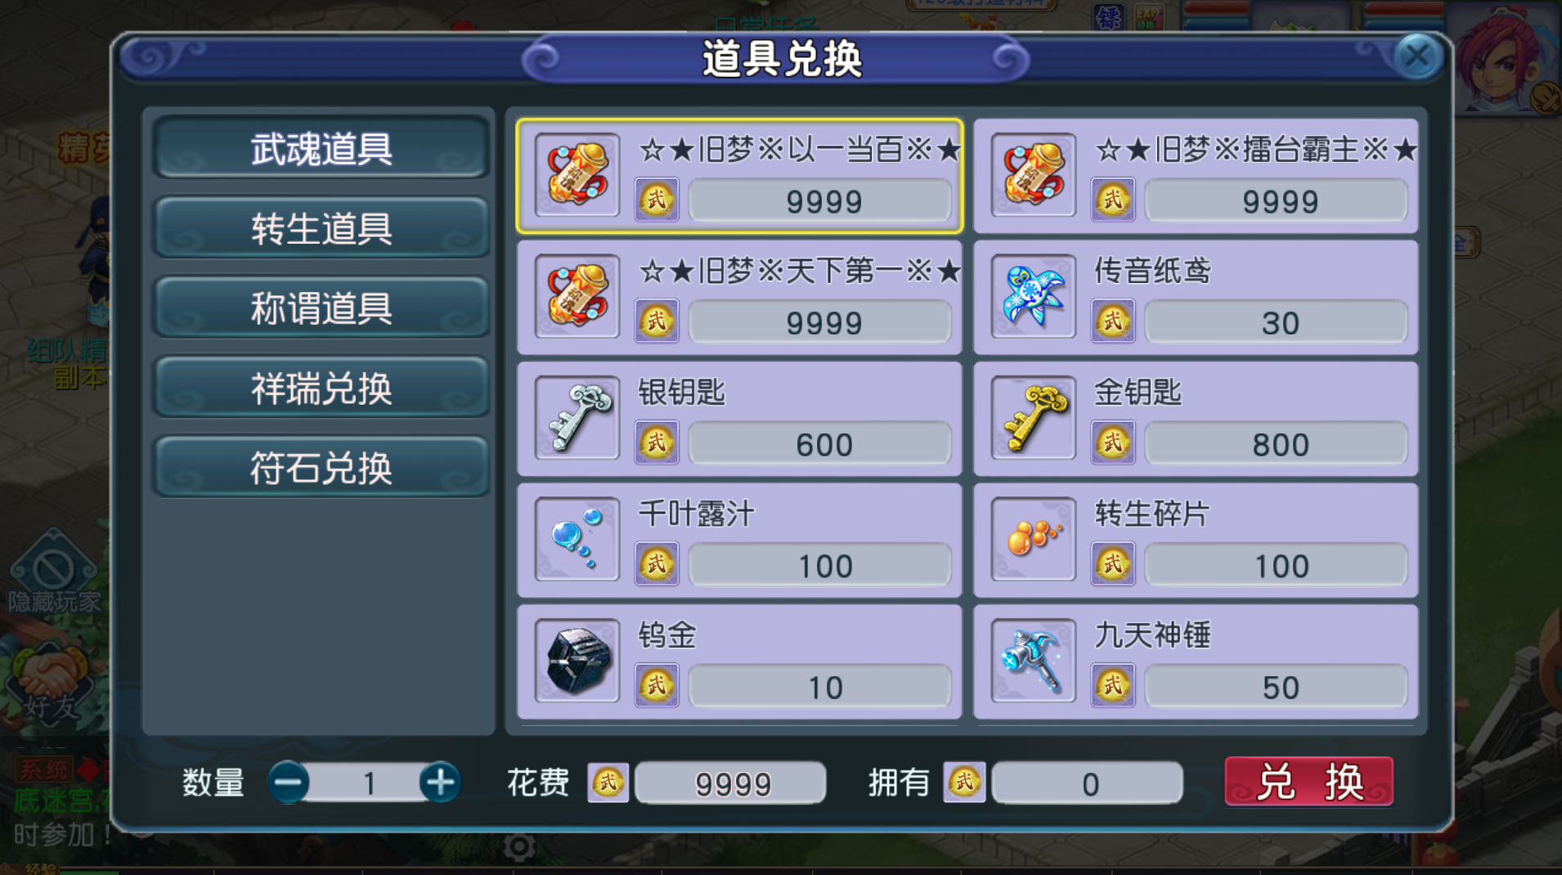Select the orange rebirth fragment icon
Screen dimensions: 1562x875
[1034, 539]
